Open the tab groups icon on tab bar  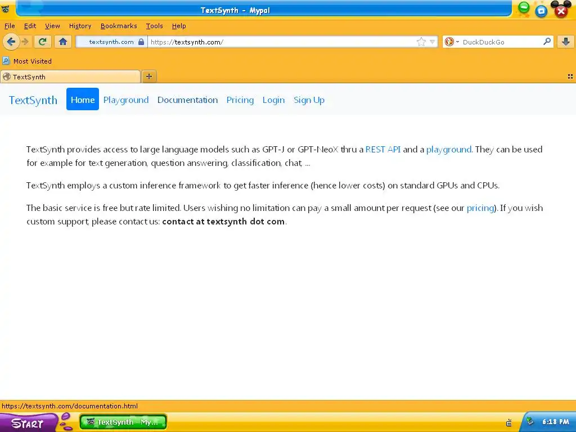[x=570, y=76]
